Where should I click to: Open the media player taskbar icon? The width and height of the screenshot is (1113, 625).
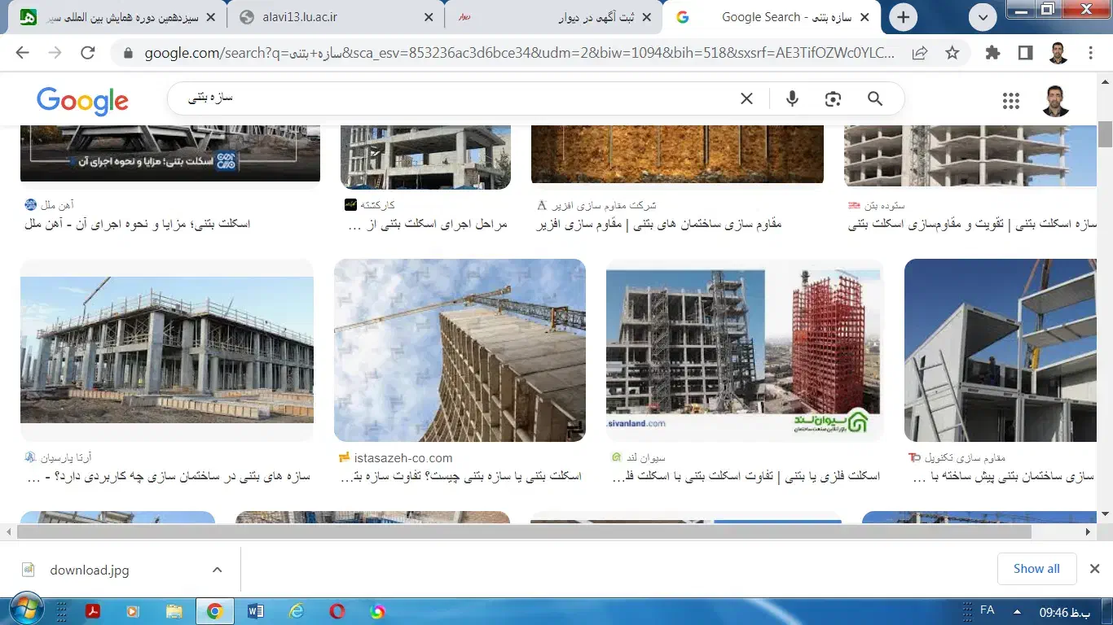coord(133,611)
